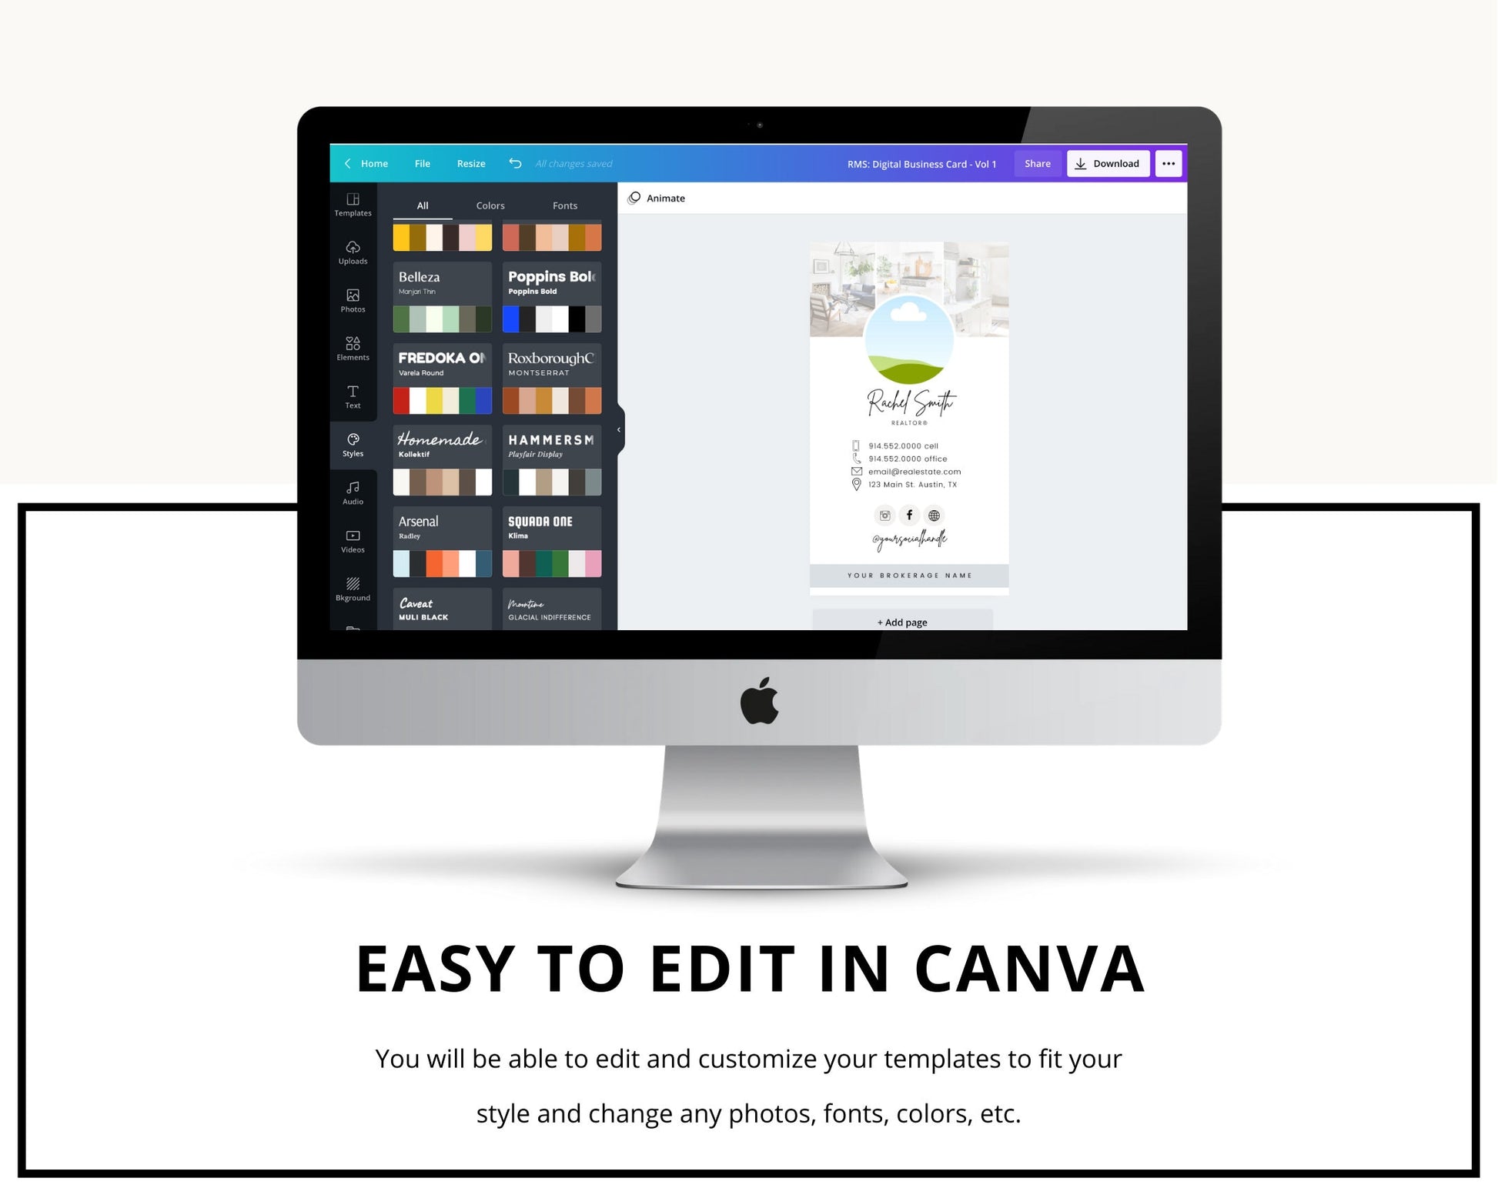Click the Audio panel icon
This screenshot has width=1498, height=1198.
pyautogui.click(x=353, y=495)
